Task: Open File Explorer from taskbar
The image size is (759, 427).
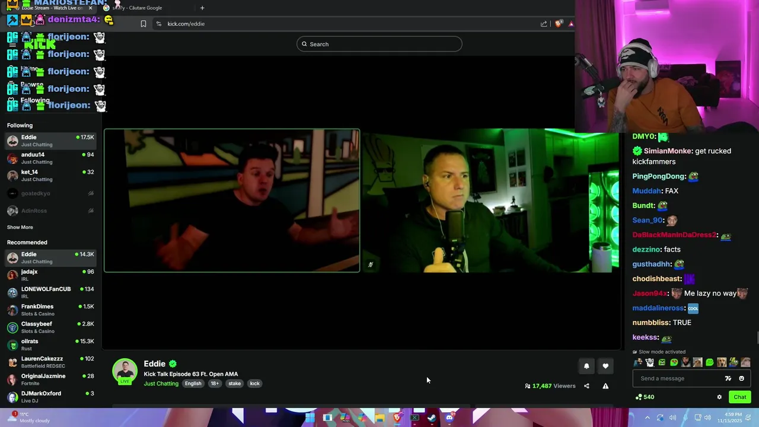Action: tap(379, 418)
